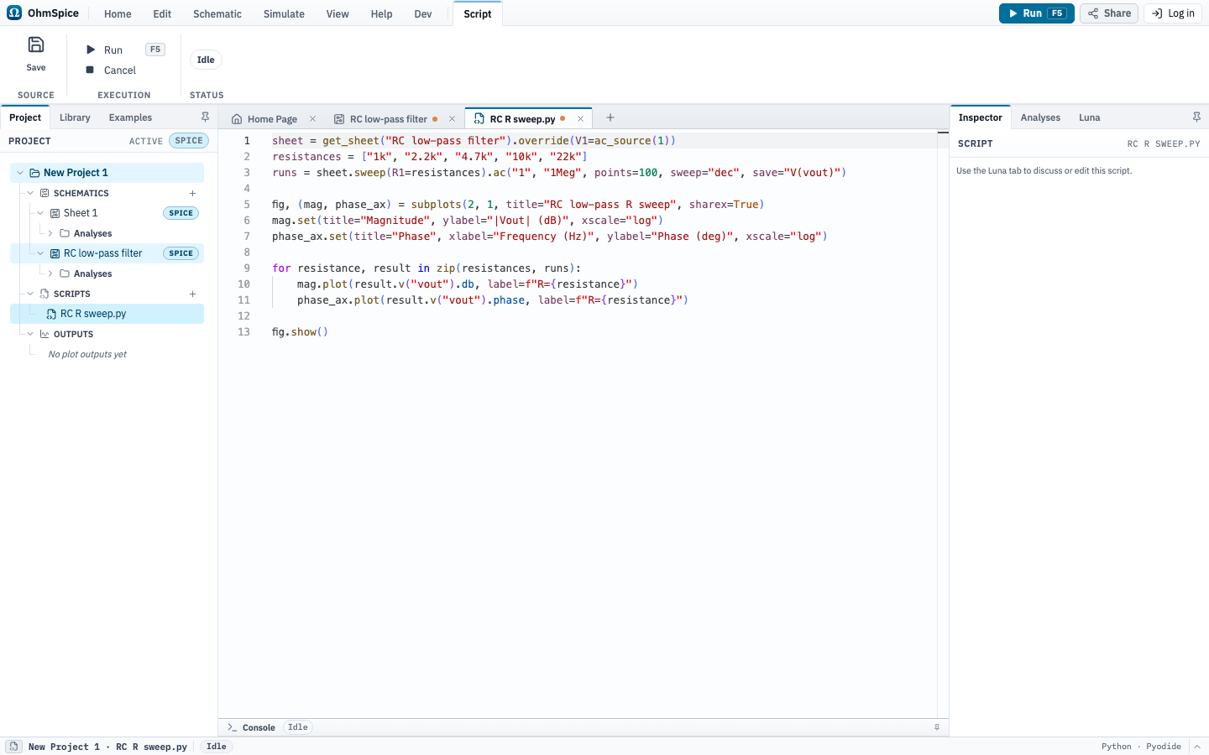Run the script from the Execution group
This screenshot has height=755, width=1209.
pos(124,49)
